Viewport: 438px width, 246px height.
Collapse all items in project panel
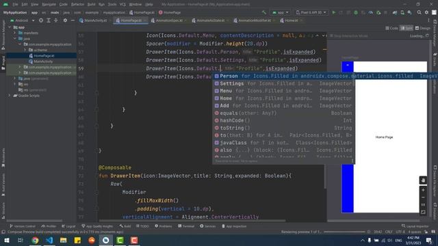[x=56, y=20]
